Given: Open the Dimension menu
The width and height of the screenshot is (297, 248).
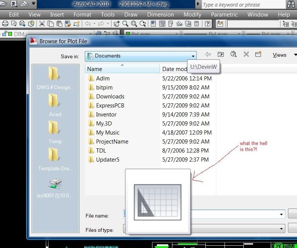Looking at the screenshot, I should pyautogui.click(x=160, y=15).
